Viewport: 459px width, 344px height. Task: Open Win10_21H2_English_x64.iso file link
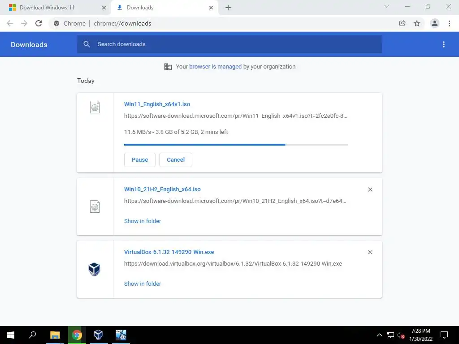click(162, 189)
